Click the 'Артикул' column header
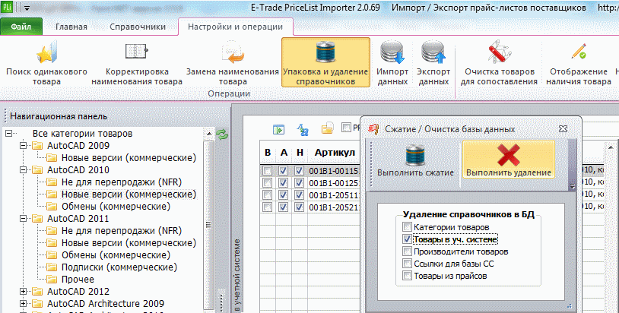The height and width of the screenshot is (313, 619). pyautogui.click(x=335, y=152)
